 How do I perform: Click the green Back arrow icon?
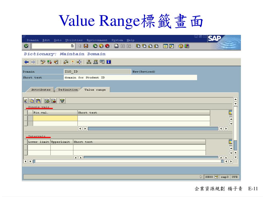(95, 46)
